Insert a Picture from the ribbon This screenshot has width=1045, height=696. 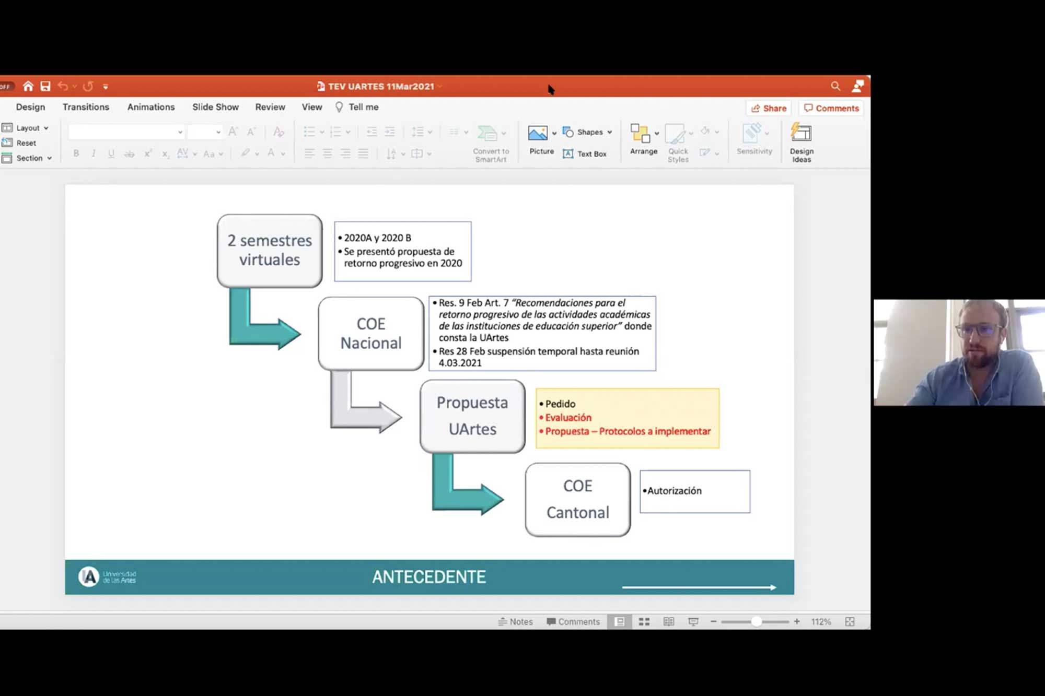coord(538,134)
